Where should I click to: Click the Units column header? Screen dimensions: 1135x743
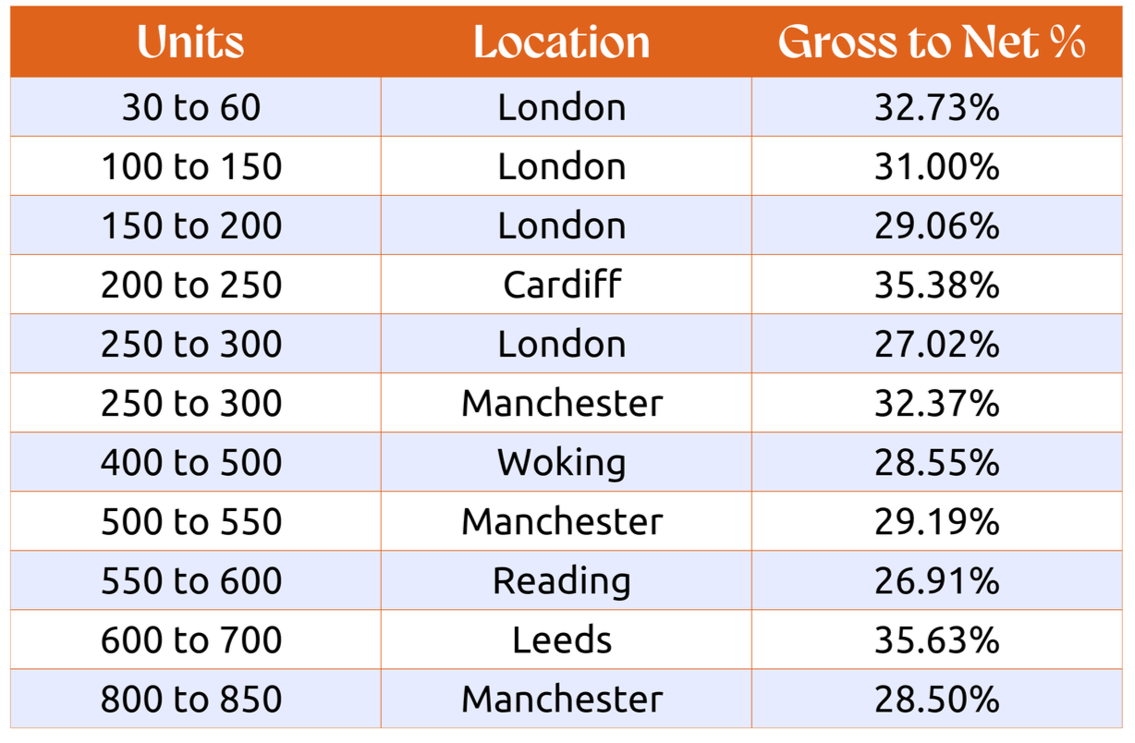click(191, 43)
